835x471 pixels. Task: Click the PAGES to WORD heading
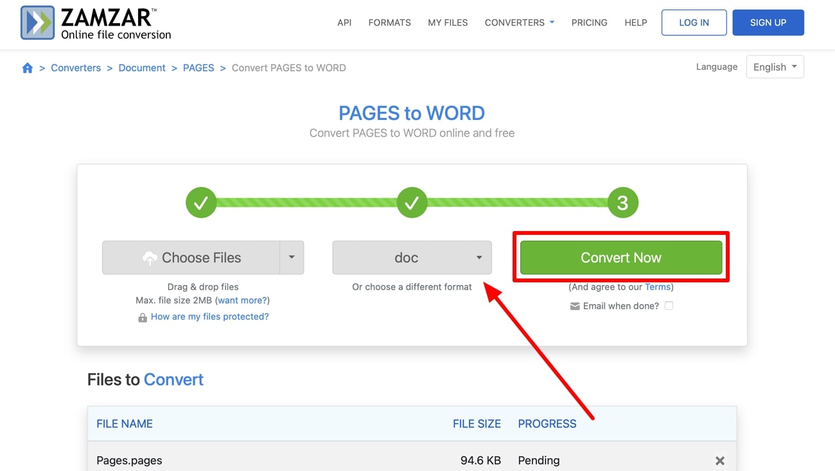(412, 114)
